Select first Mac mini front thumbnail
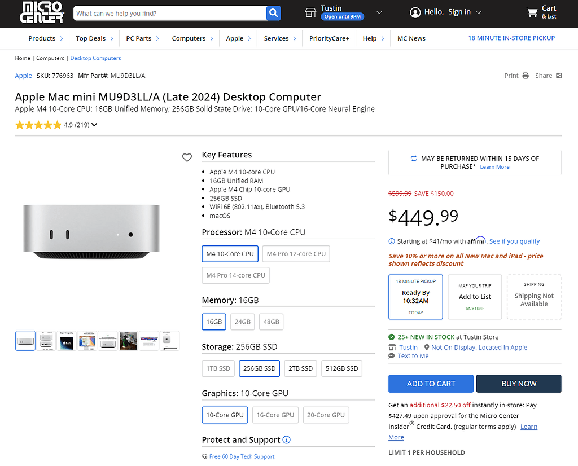 25,341
